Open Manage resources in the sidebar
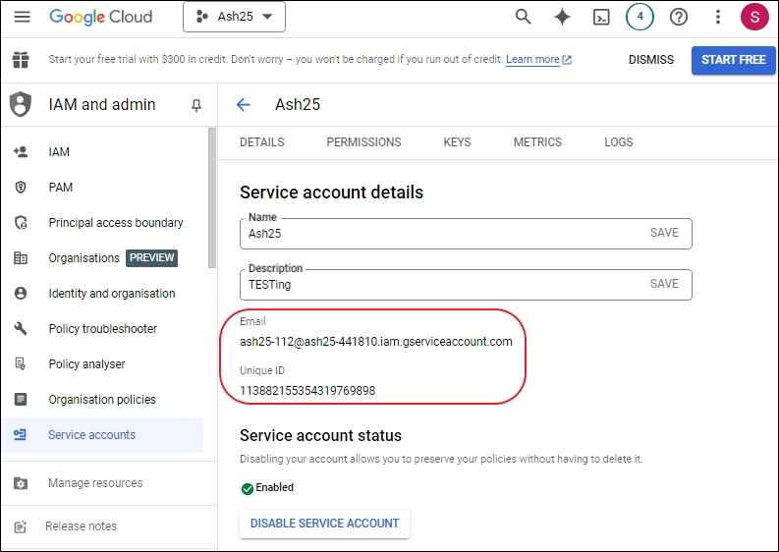The image size is (779, 552). pos(95,483)
